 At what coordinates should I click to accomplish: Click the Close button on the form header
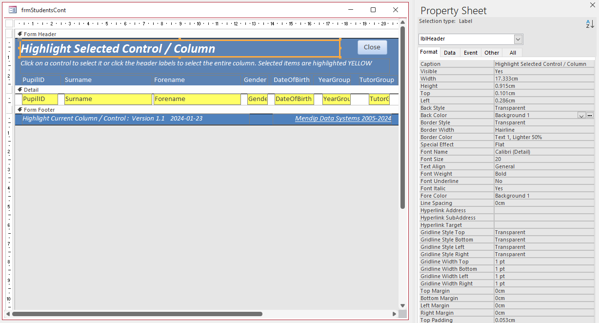point(372,47)
